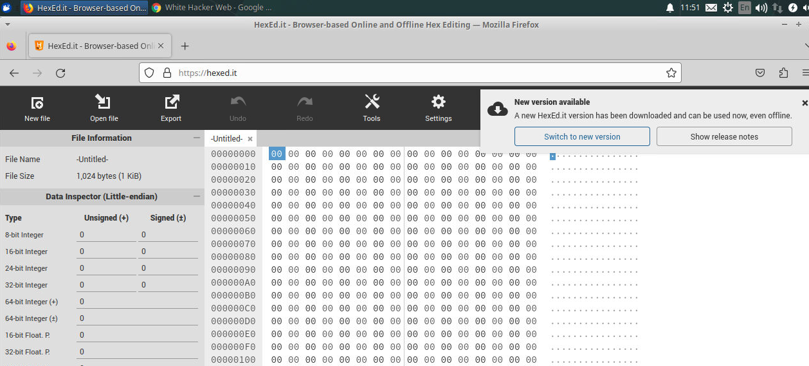Open Firefox Pocket save button
This screenshot has width=809, height=366.
pos(760,73)
